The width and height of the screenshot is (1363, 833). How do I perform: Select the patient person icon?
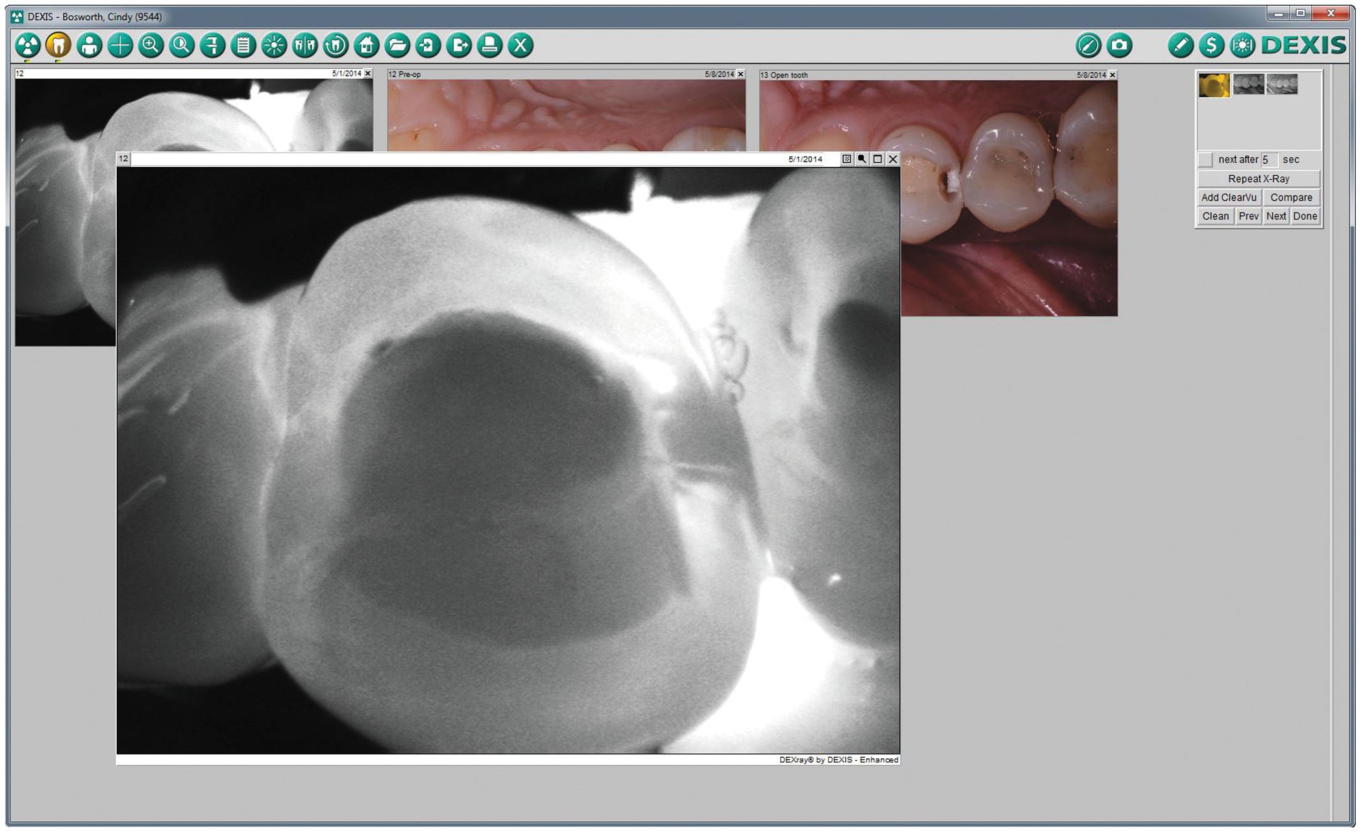(x=89, y=45)
